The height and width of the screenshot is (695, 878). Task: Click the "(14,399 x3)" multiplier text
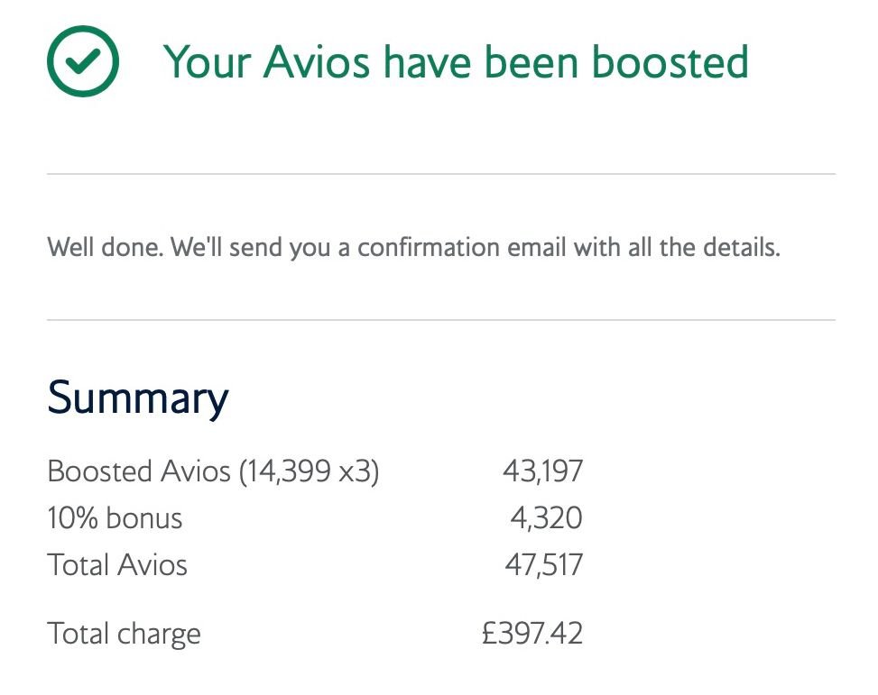click(x=309, y=471)
